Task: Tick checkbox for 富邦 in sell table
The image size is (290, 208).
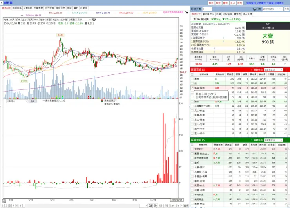Action: point(192,163)
